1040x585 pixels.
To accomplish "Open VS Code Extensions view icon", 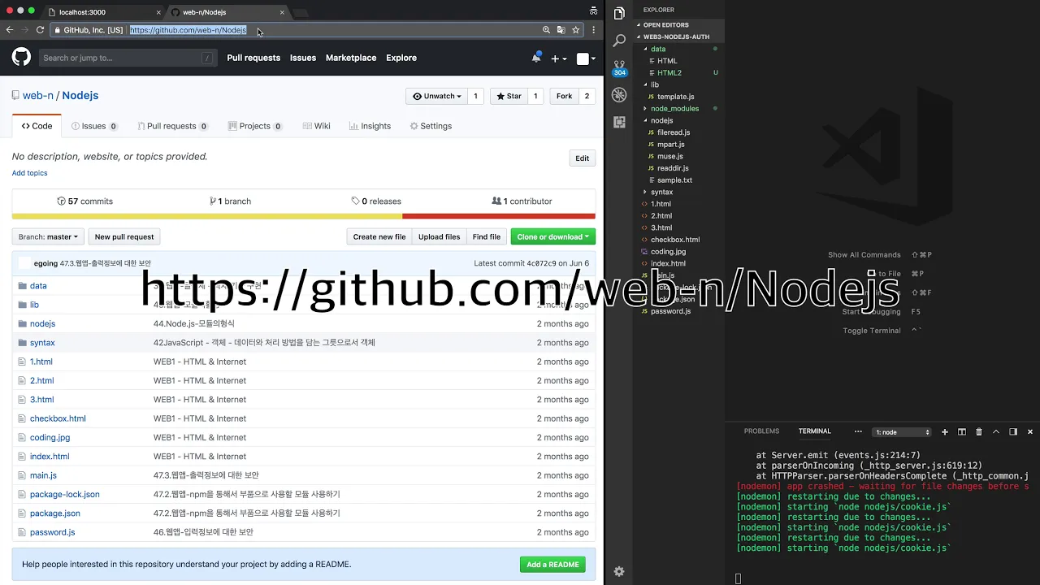I will pyautogui.click(x=619, y=122).
